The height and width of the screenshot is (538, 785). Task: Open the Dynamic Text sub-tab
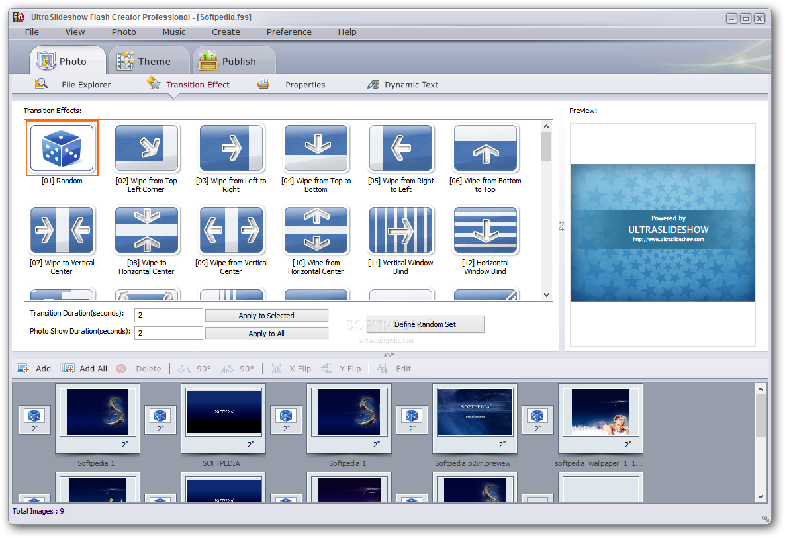(402, 85)
